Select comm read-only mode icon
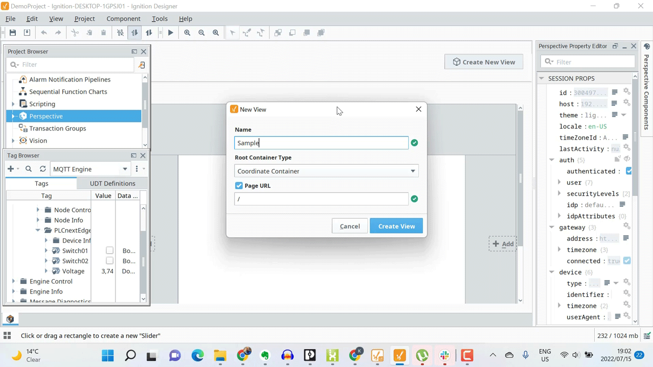Screen dimensions: 653x367 coord(135,33)
